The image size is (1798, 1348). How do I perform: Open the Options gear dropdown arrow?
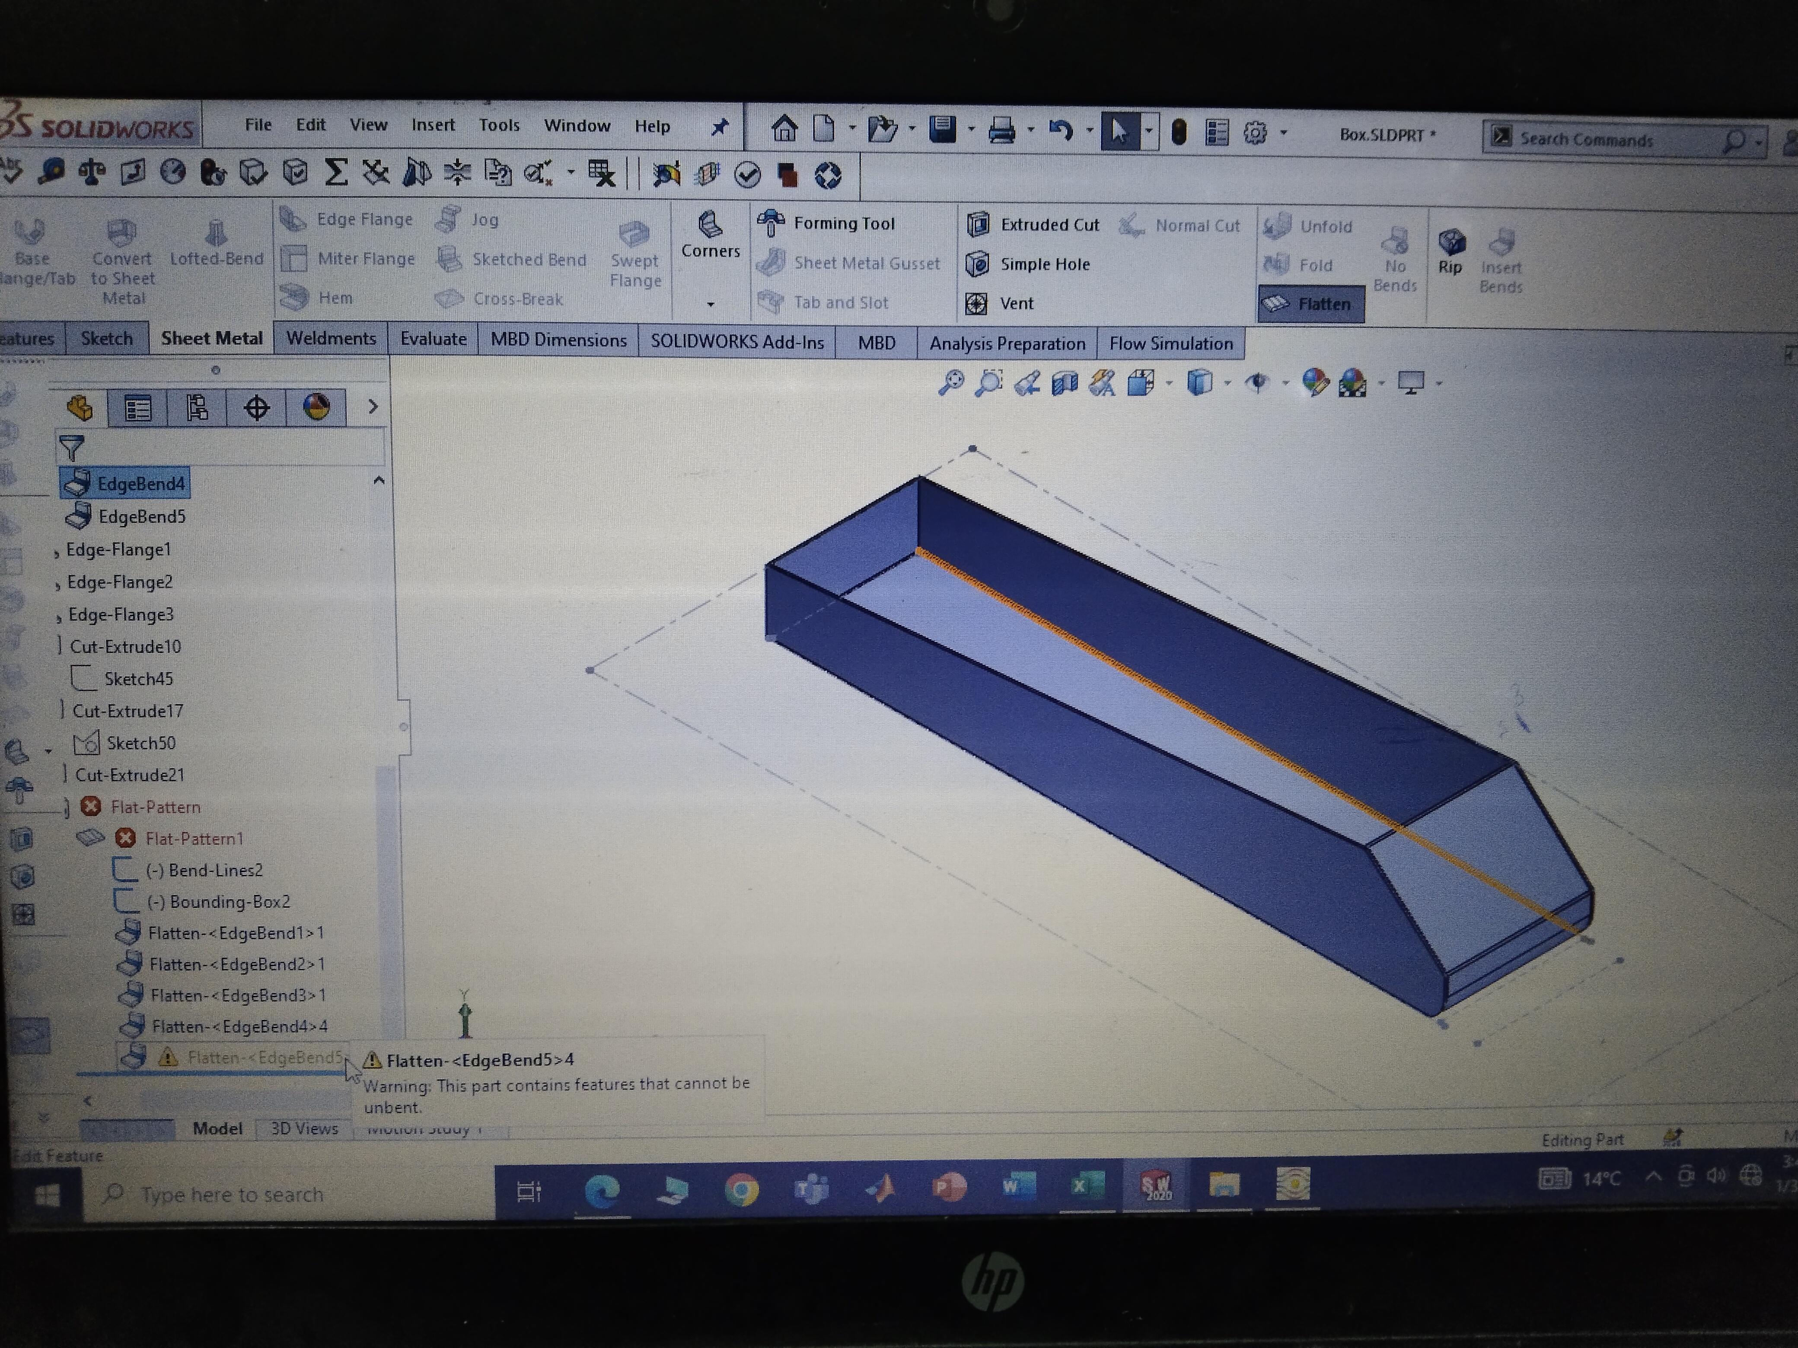(1284, 133)
